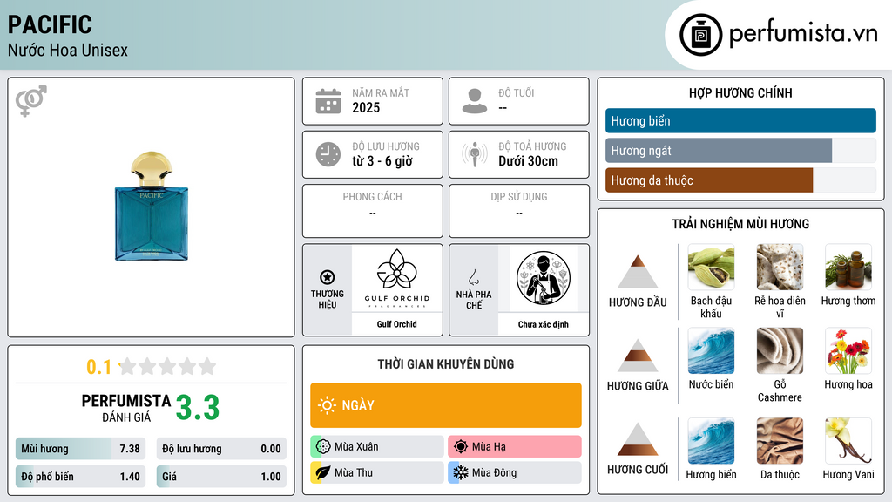Click the nose icon above Nhà pha chế
The height and width of the screenshot is (502, 892).
click(x=473, y=277)
